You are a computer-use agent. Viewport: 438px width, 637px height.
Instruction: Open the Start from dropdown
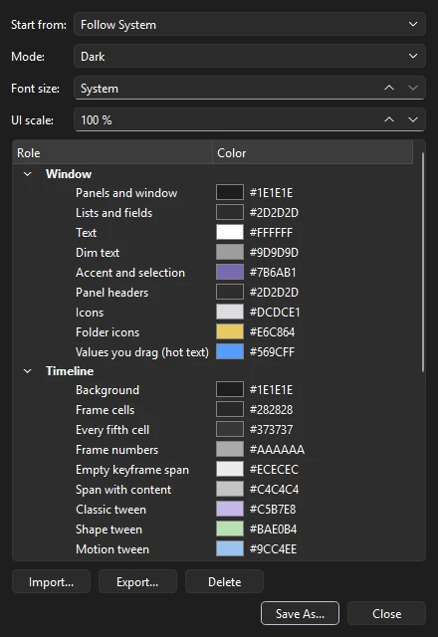pyautogui.click(x=250, y=24)
